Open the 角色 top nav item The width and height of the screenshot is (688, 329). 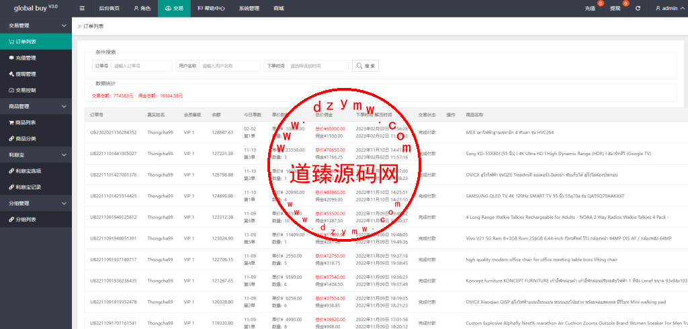point(142,8)
